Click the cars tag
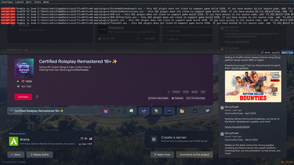The width and height of the screenshot is (294, 165). click(x=203, y=92)
